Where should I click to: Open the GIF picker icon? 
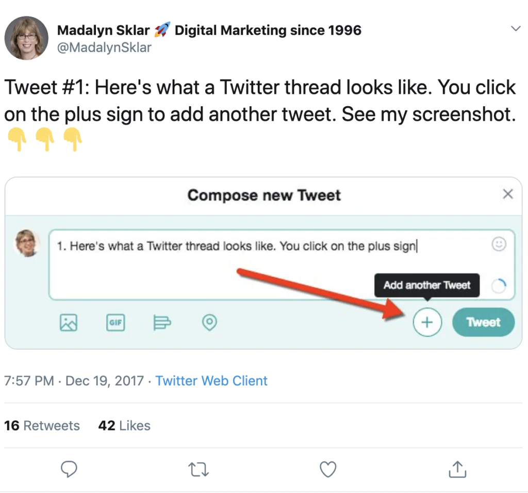coord(115,323)
